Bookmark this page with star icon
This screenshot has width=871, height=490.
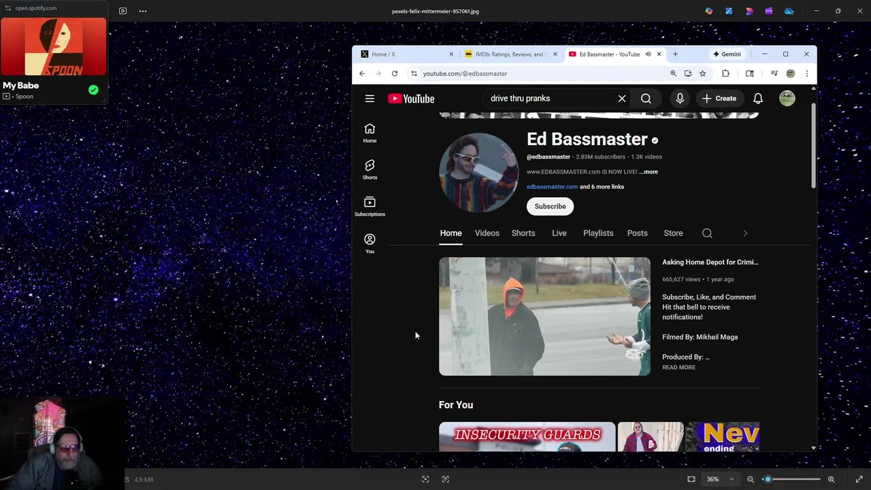(x=703, y=73)
